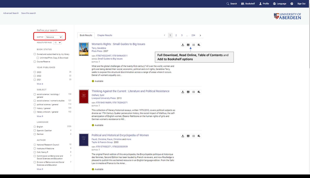Open Advanced Search
Viewport: 310px width, 178px height.
coord(11,13)
